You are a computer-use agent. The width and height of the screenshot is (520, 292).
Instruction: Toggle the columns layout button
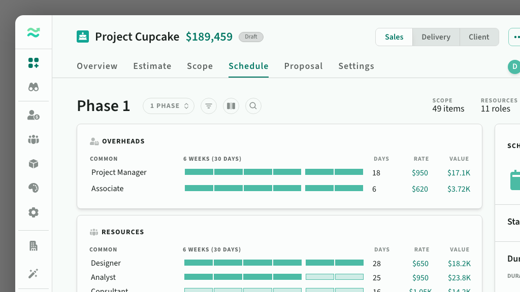click(x=231, y=106)
